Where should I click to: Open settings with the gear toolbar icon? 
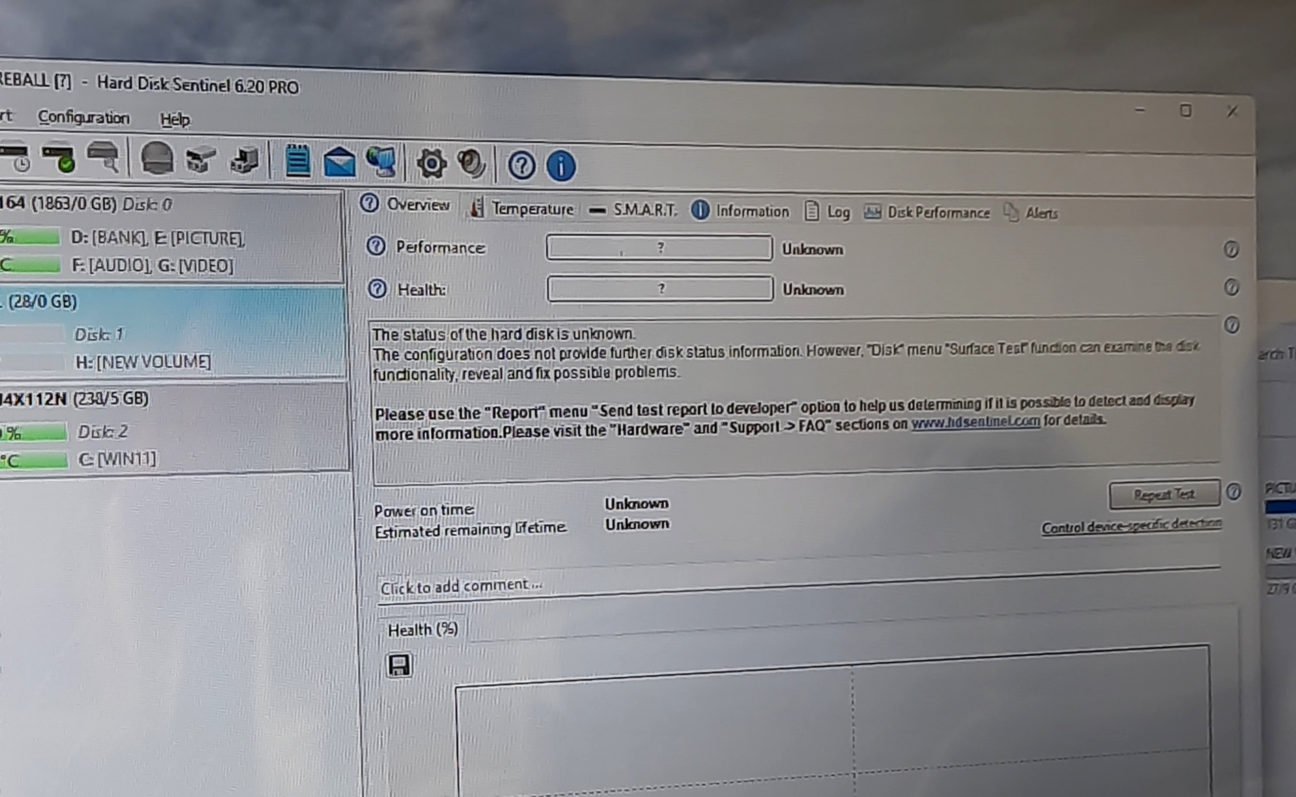[x=431, y=164]
